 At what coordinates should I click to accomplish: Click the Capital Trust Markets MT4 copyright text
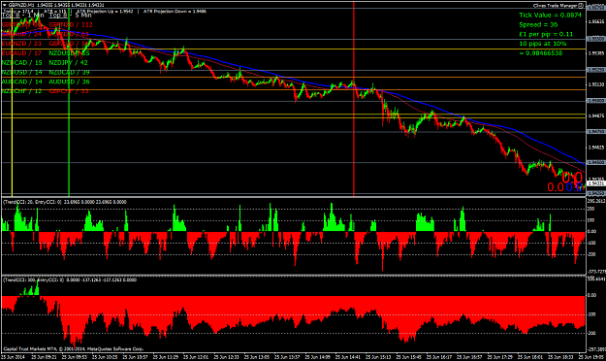(74, 348)
